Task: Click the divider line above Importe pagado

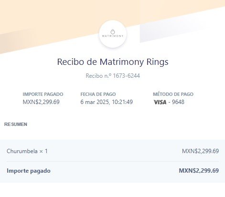Action: tap(113, 161)
